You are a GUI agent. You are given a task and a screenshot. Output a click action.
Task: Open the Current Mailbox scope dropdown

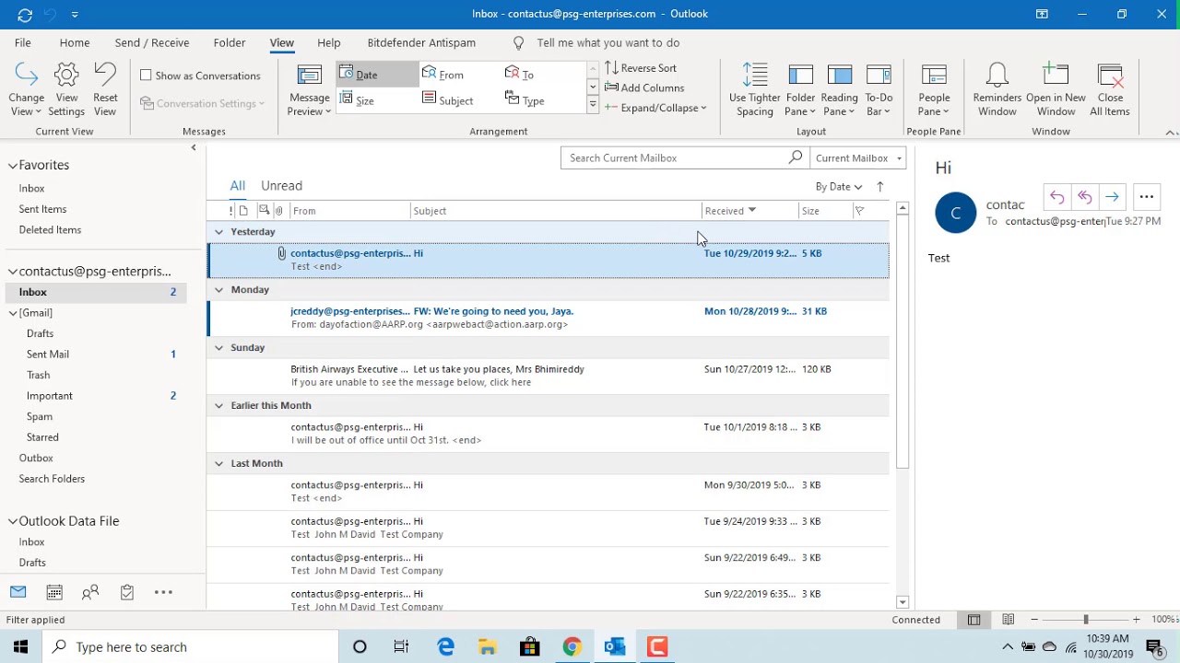click(858, 158)
